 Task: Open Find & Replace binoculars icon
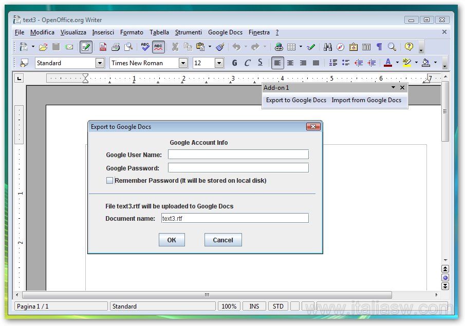pyautogui.click(x=328, y=47)
